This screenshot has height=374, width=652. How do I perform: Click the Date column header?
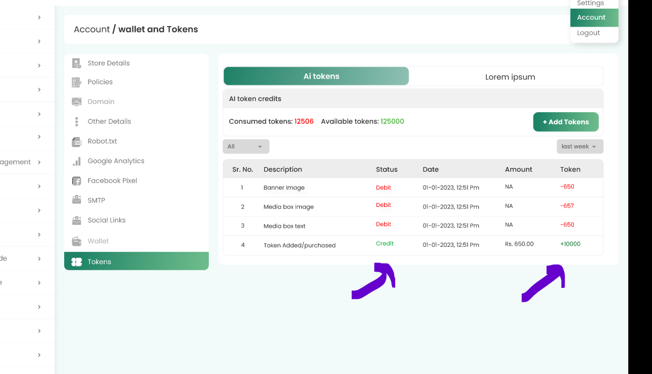[x=431, y=169]
